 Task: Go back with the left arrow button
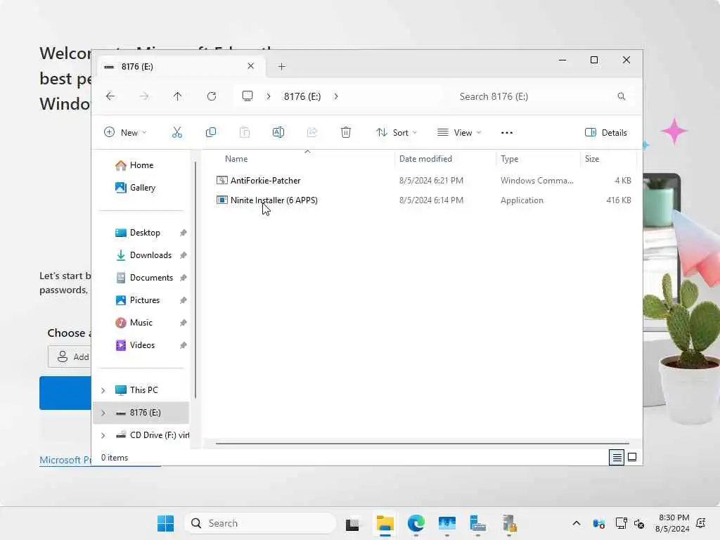110,96
